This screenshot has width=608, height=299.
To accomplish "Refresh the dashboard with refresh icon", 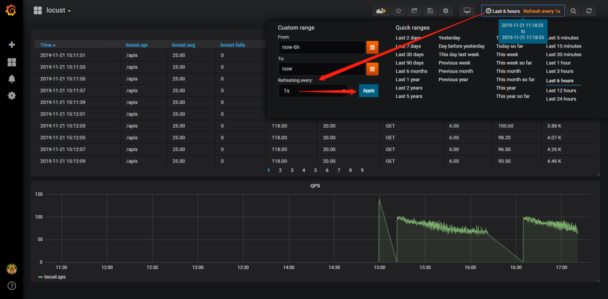I will pos(589,10).
